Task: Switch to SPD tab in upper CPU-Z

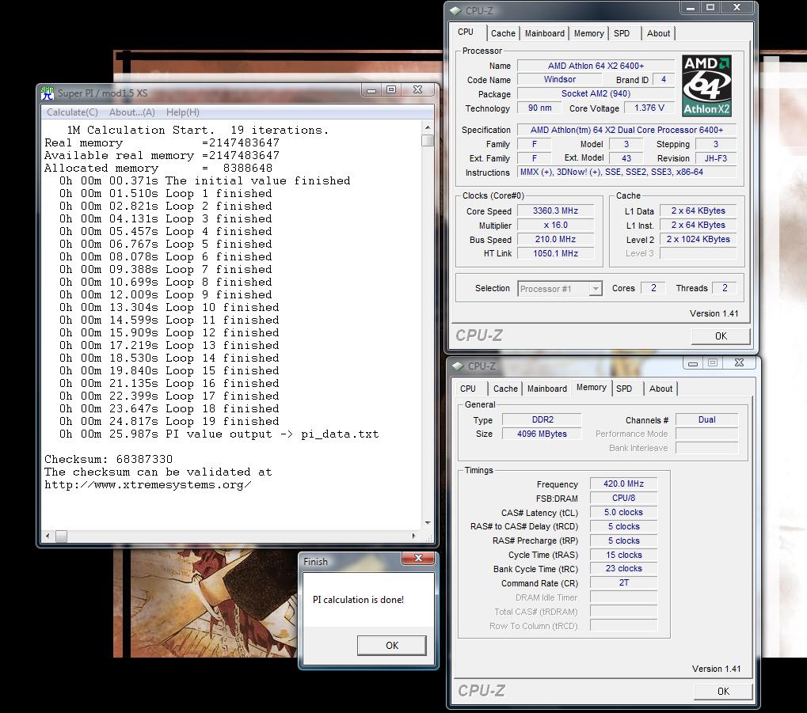Action: point(622,33)
